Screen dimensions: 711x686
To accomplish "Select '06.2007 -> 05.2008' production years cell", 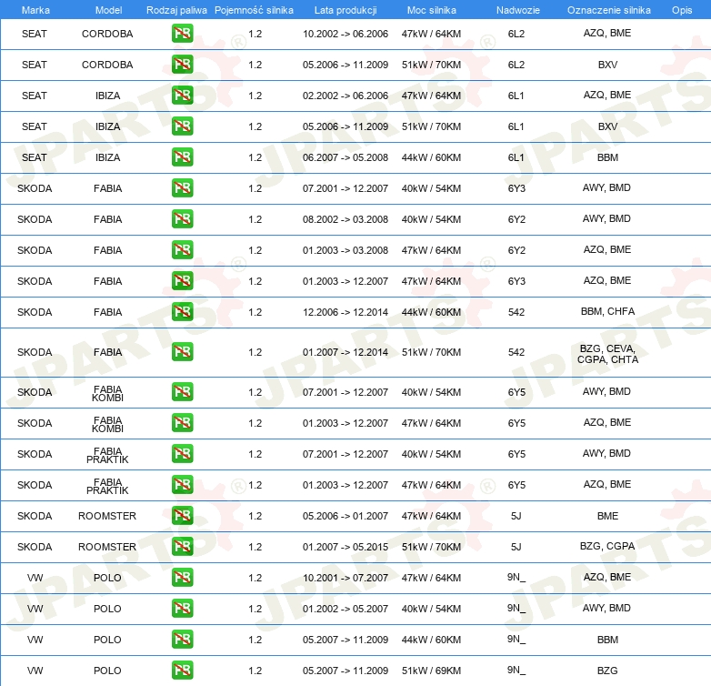I will pos(345,157).
